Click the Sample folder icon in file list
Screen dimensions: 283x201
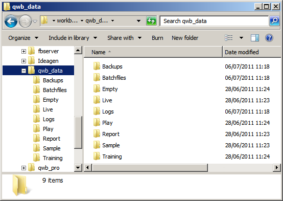[97, 145]
